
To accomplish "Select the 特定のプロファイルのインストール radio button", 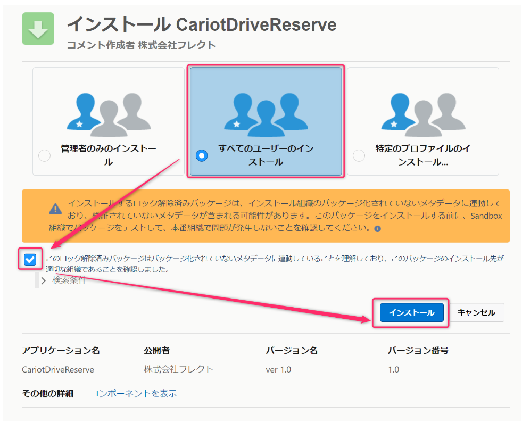I will [359, 155].
